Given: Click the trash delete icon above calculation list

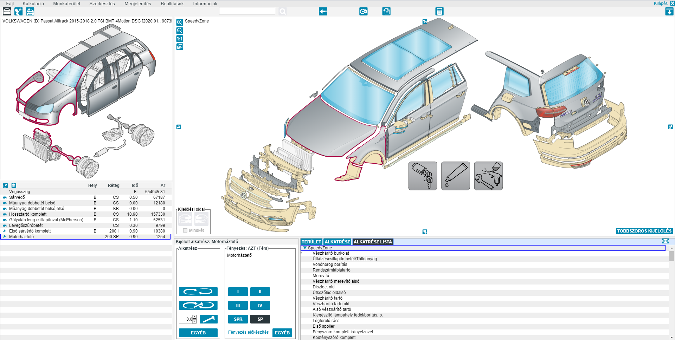Looking at the screenshot, I should pyautogui.click(x=14, y=185).
